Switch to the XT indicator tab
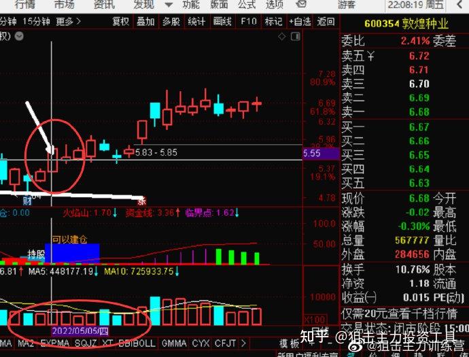469x357 pixels. (107, 343)
